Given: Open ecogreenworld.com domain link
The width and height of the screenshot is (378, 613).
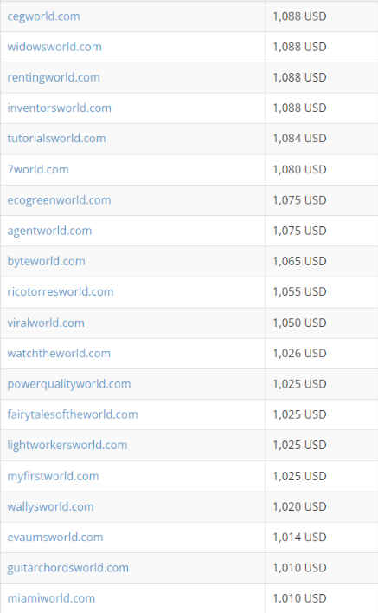Looking at the screenshot, I should click(60, 200).
